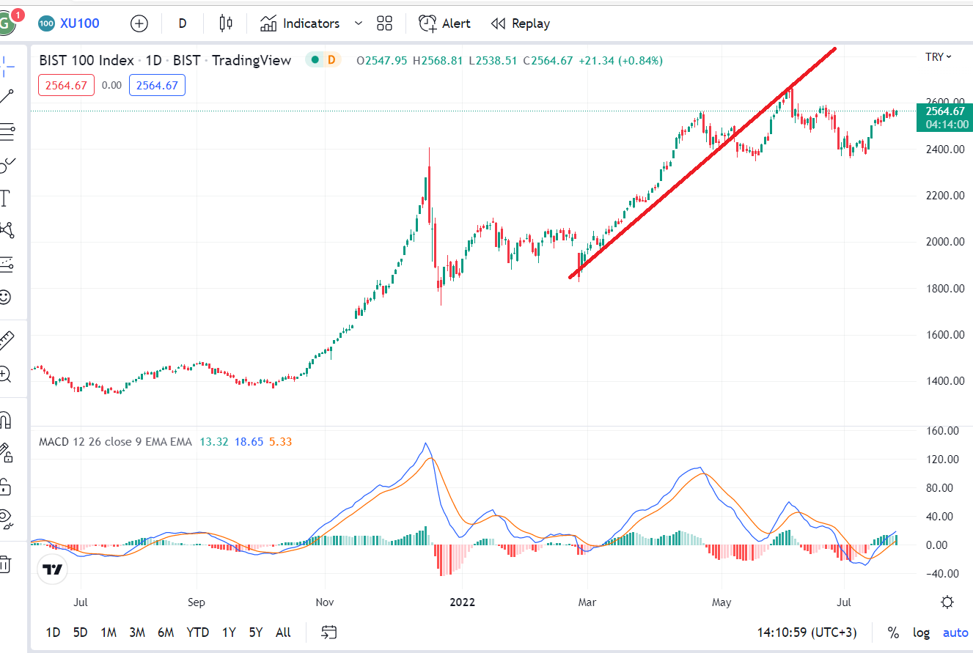Click the green 2564.67 last price label
The image size is (973, 653).
pos(944,117)
